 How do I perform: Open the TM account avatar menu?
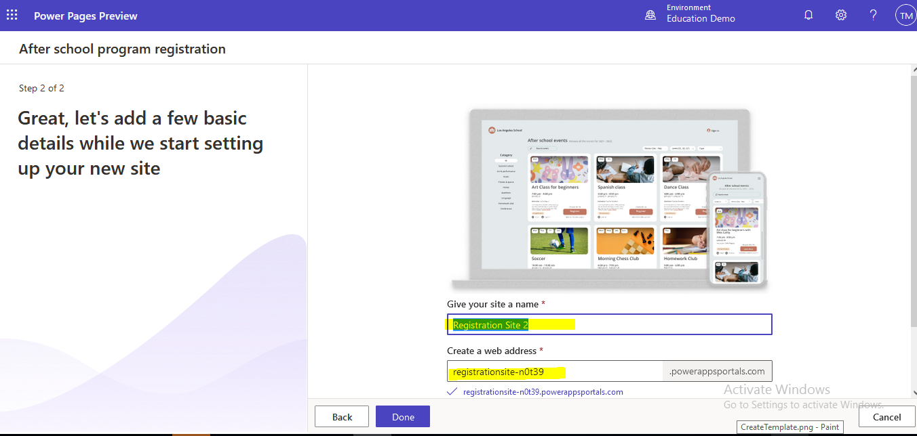coord(906,14)
